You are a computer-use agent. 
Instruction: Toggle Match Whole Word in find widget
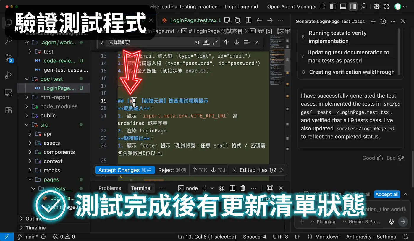[206, 42]
